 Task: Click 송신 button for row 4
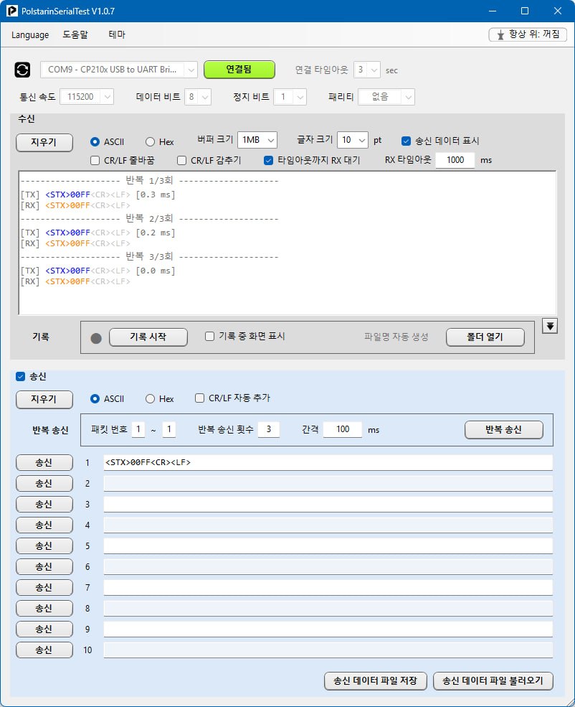click(x=44, y=525)
